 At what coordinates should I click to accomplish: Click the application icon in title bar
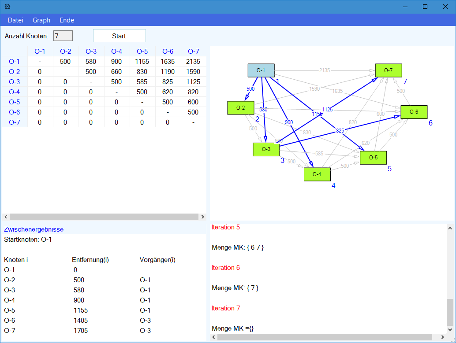pyautogui.click(x=7, y=7)
